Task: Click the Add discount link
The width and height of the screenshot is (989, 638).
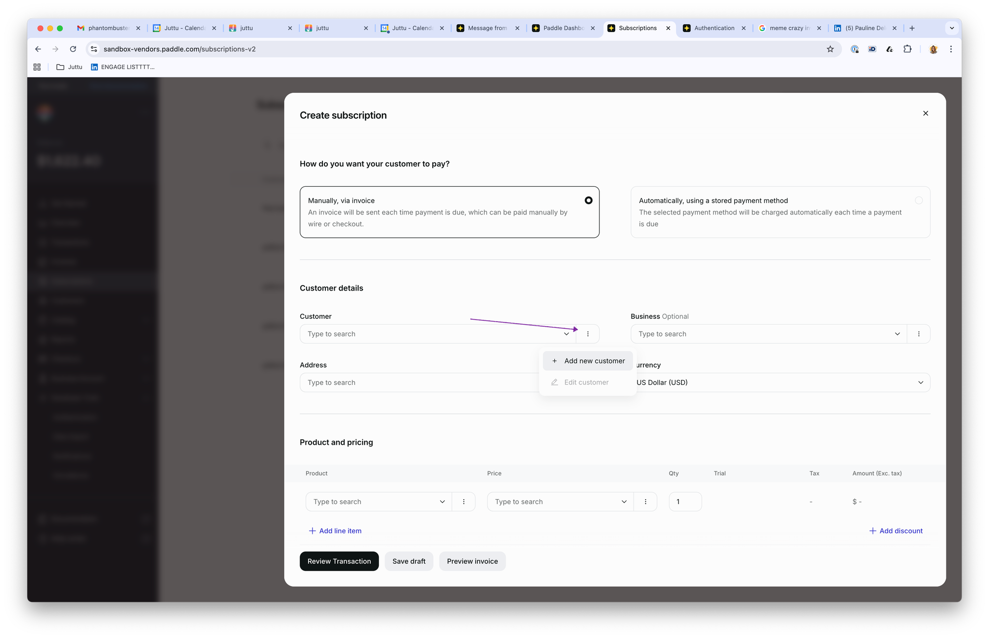Action: (x=896, y=531)
